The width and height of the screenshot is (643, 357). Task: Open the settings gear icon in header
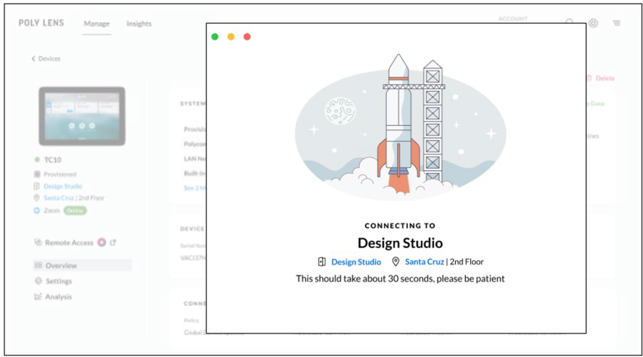pos(593,23)
